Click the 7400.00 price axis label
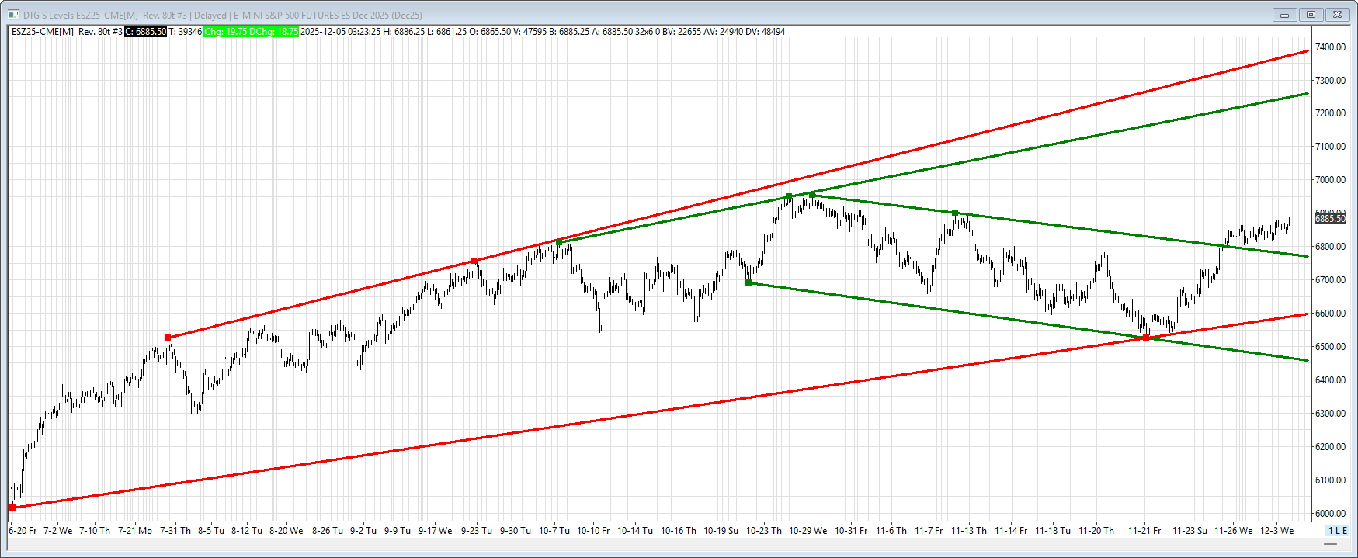This screenshot has height=558, width=1358. coord(1330,47)
